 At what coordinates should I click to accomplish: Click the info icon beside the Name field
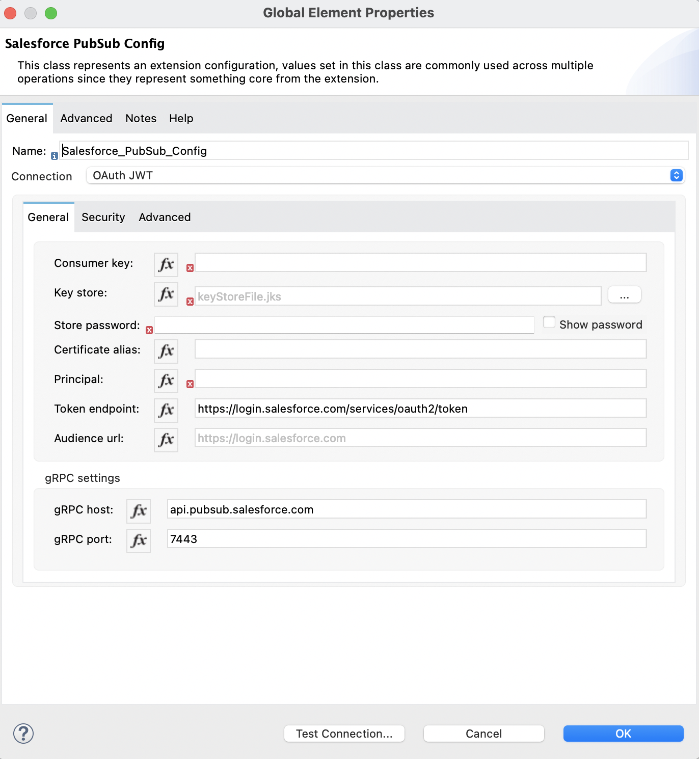[55, 156]
